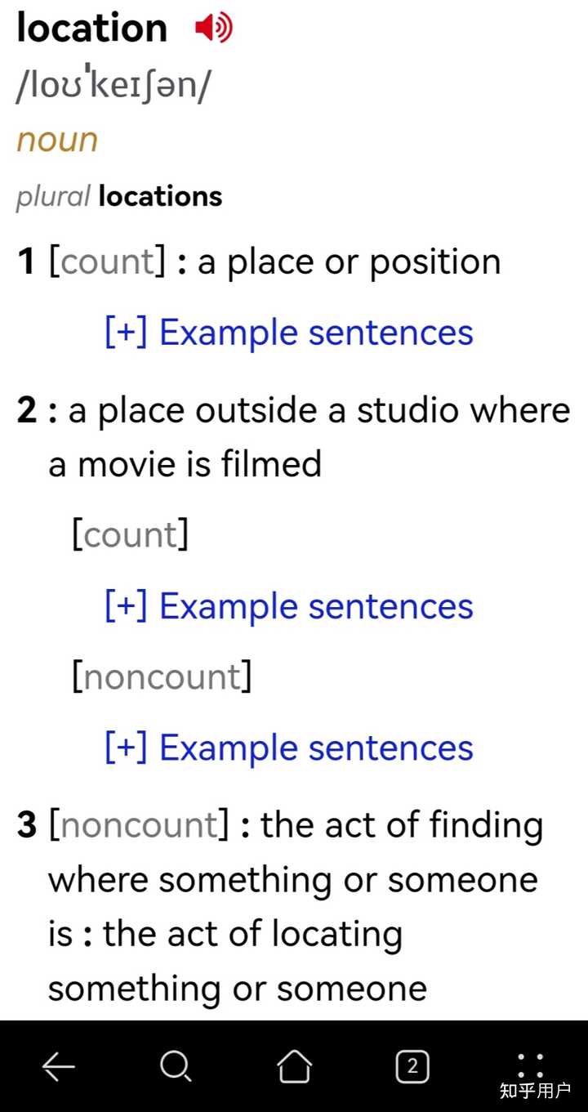Click the 'noun' part of speech label

(x=57, y=140)
